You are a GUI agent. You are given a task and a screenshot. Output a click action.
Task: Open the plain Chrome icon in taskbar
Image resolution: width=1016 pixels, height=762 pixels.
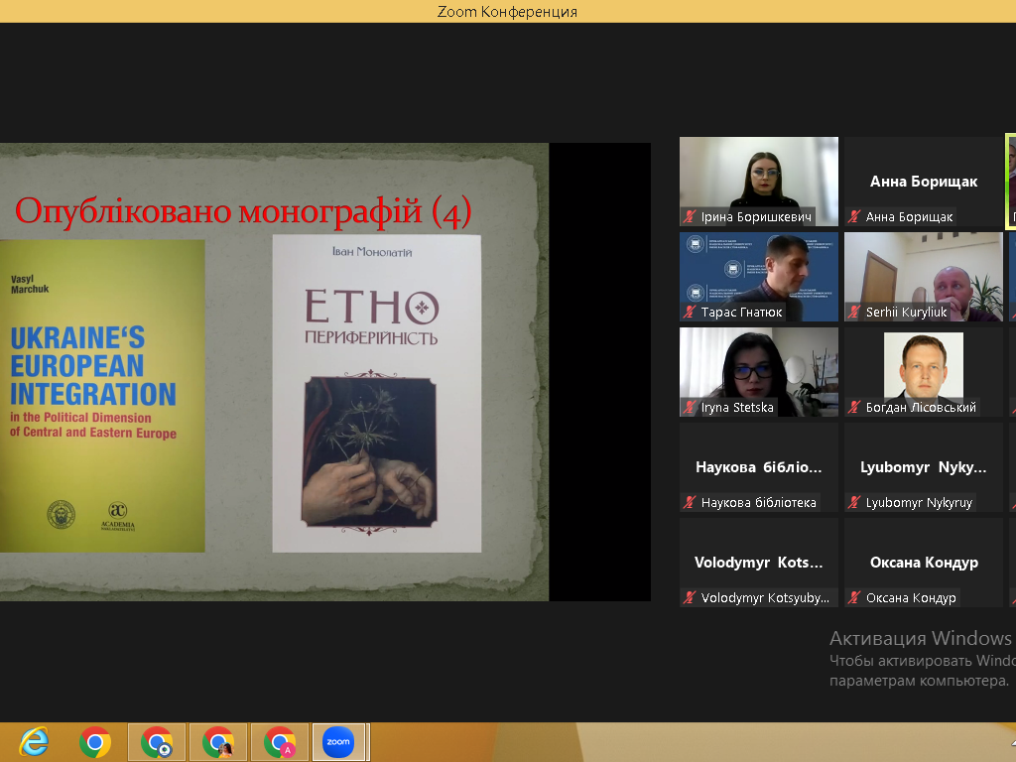point(95,742)
